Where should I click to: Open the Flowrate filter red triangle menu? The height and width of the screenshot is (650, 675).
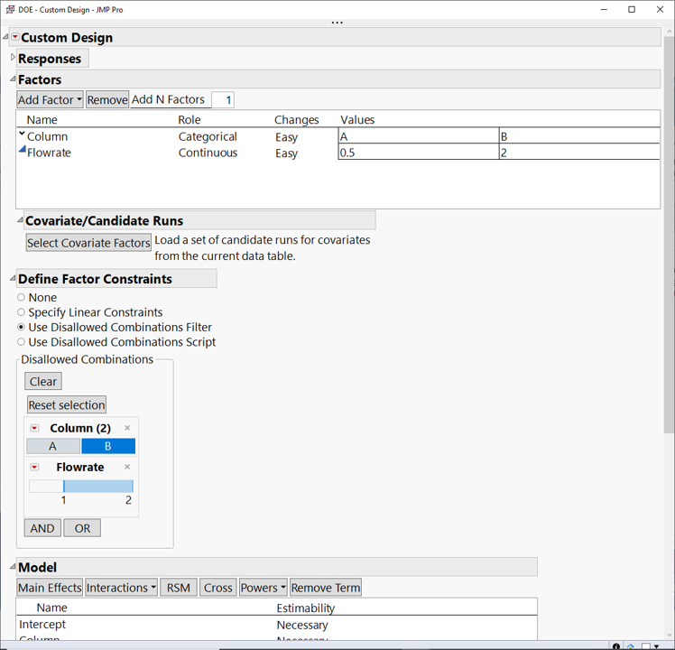[x=34, y=468]
